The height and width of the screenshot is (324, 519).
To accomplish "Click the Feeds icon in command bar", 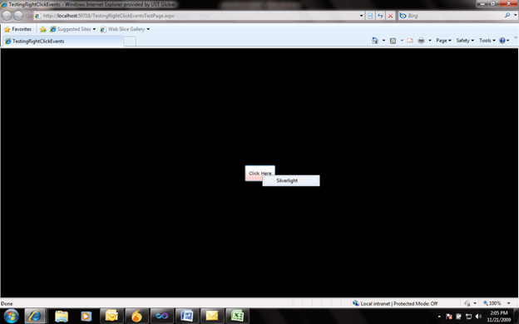I will point(393,41).
